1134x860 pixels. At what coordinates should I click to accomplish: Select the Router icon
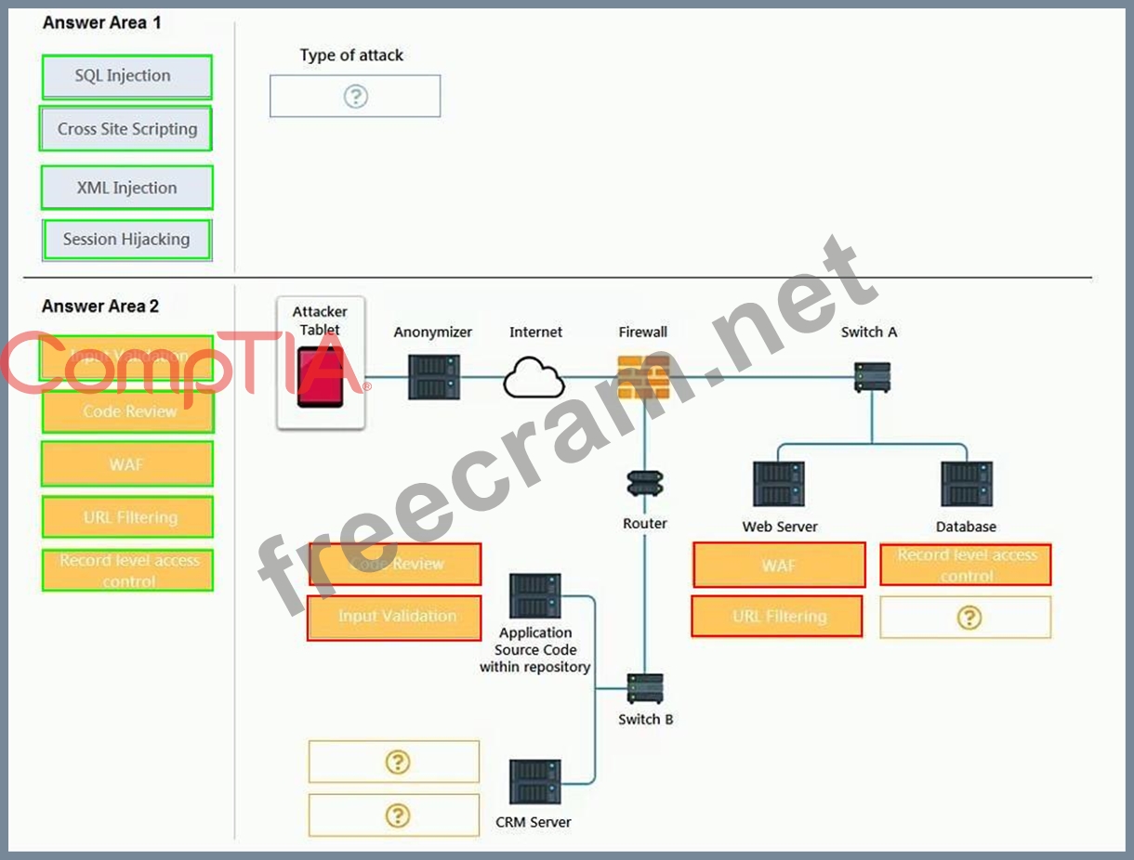click(645, 484)
